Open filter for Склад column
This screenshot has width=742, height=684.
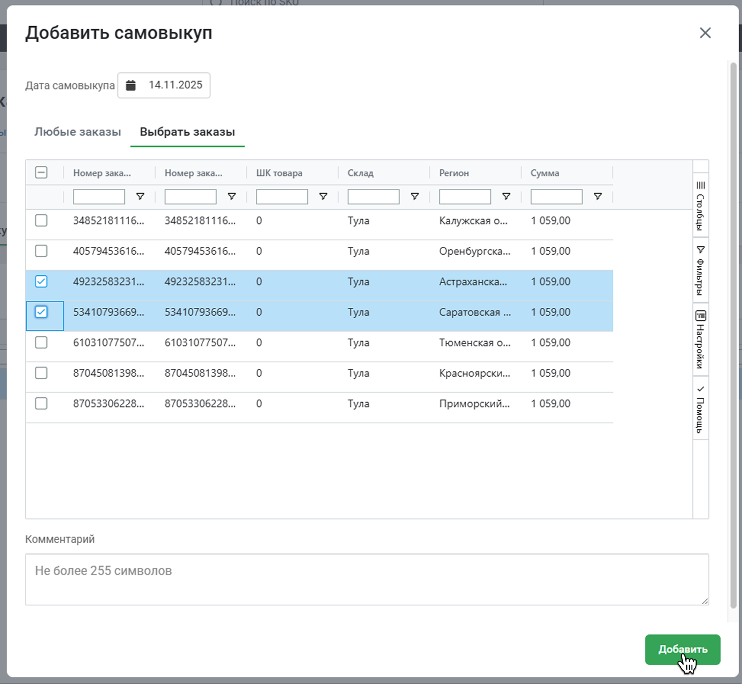414,196
